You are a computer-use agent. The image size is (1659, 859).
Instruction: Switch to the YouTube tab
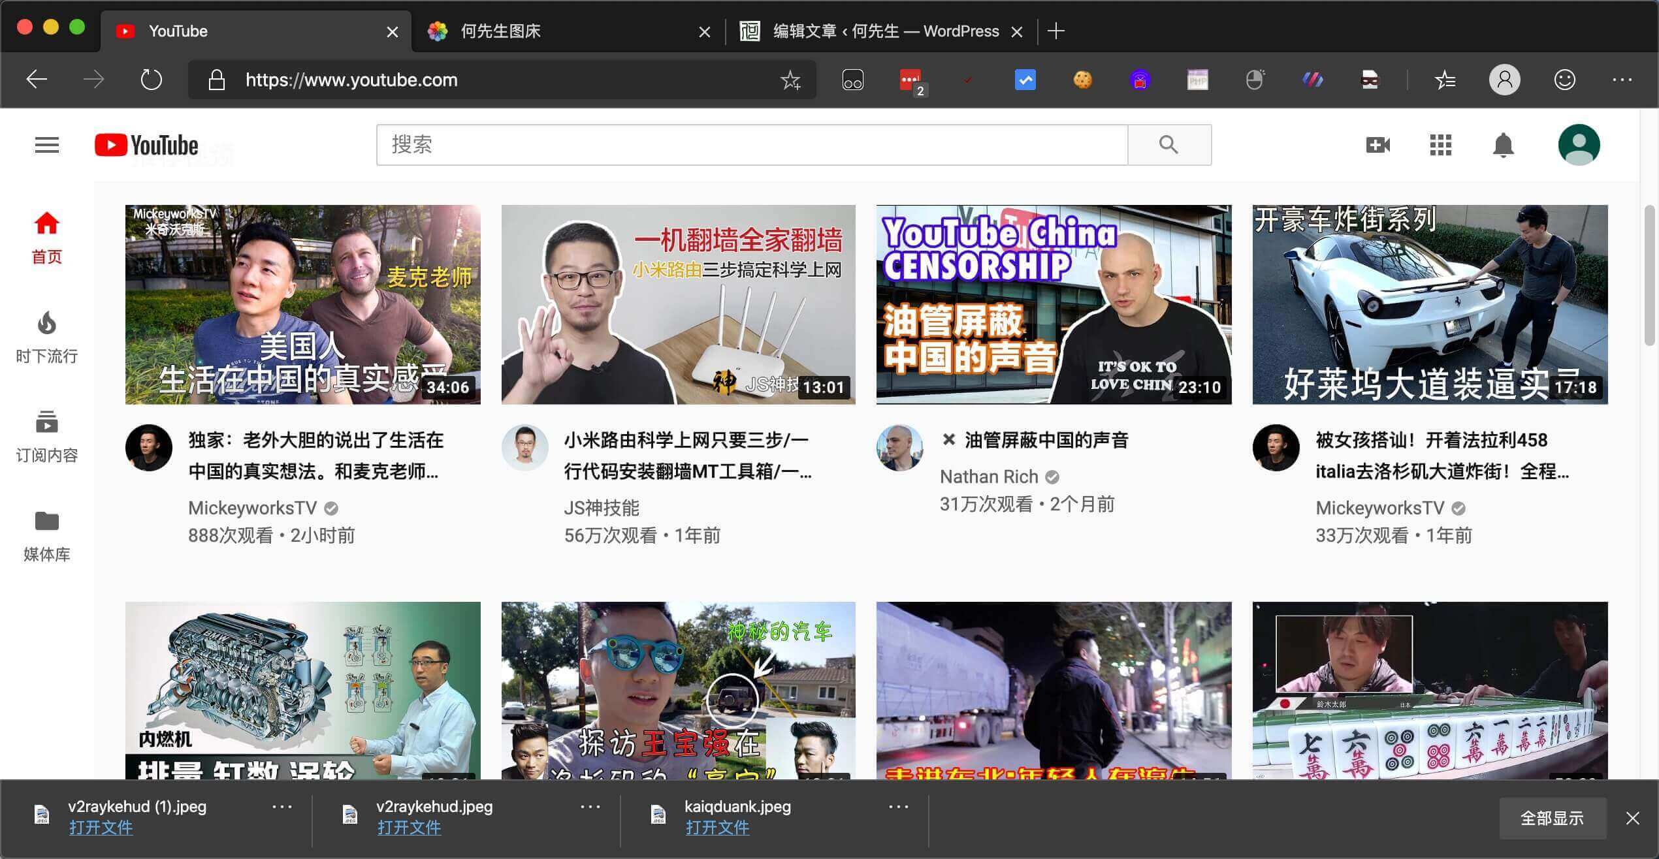click(255, 31)
